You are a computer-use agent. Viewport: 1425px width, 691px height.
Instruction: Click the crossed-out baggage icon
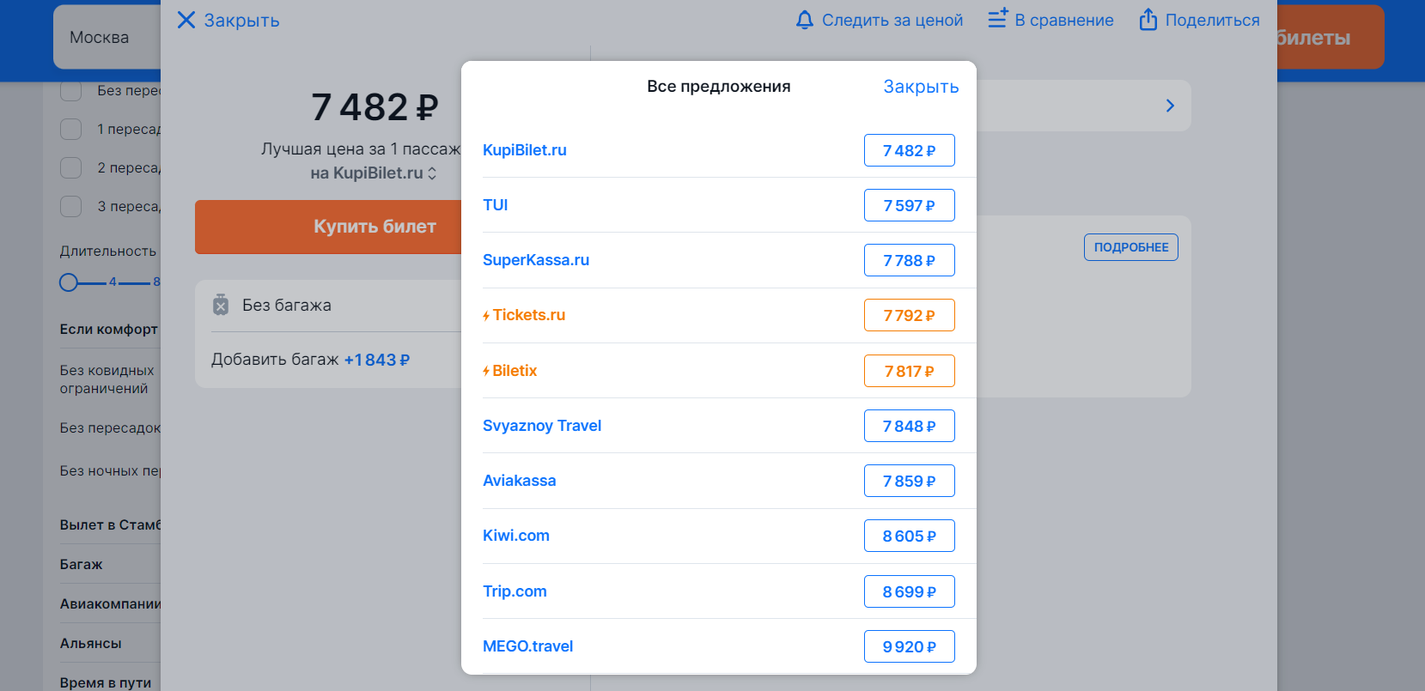tap(221, 305)
